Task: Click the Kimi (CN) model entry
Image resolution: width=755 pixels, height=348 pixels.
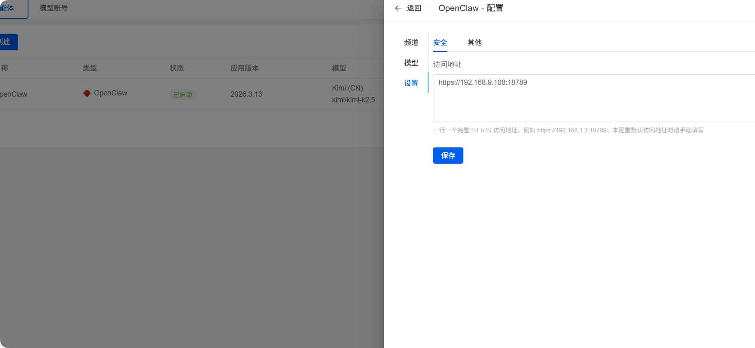Action: pyautogui.click(x=347, y=88)
